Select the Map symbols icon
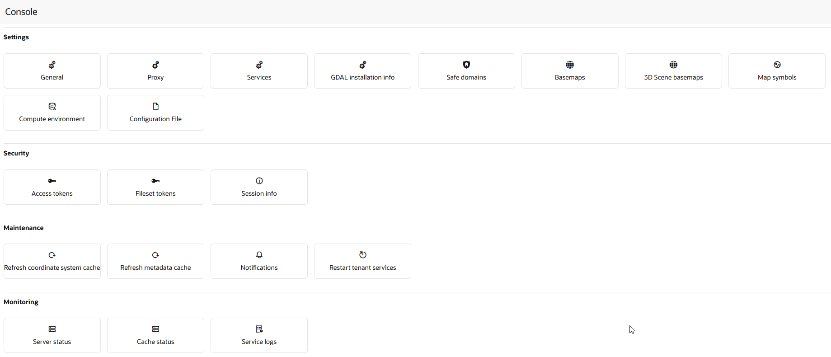The image size is (831, 357). click(777, 65)
